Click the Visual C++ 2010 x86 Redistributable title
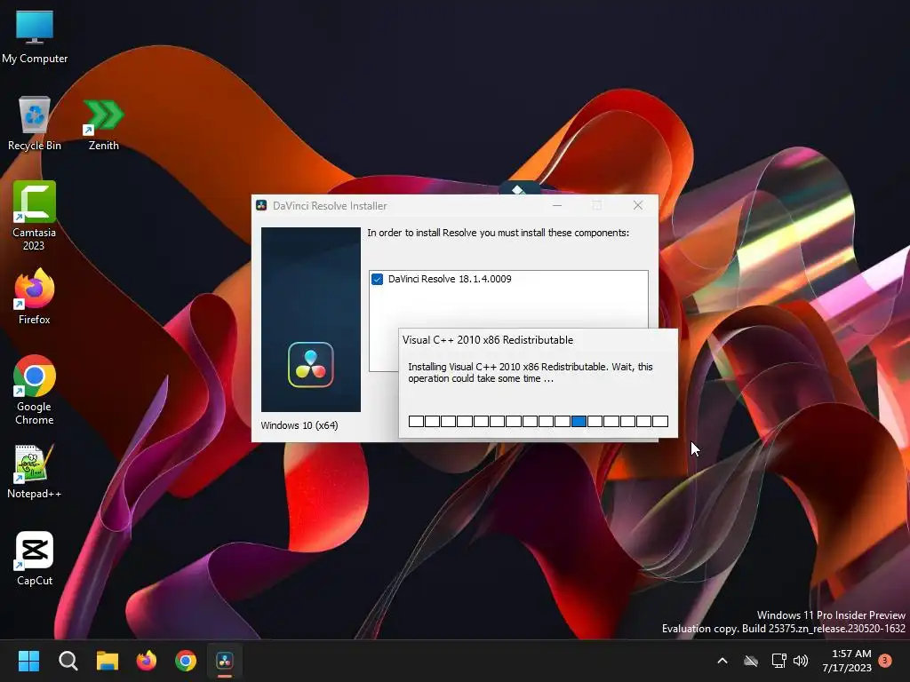The width and height of the screenshot is (910, 682). coord(488,340)
